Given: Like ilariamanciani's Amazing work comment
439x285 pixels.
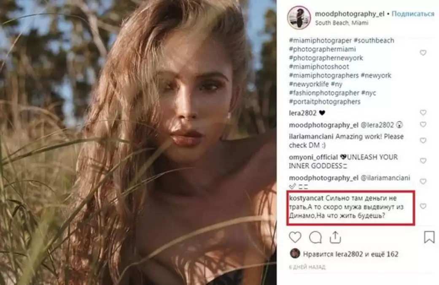Looking at the screenshot, I should pos(423,140).
